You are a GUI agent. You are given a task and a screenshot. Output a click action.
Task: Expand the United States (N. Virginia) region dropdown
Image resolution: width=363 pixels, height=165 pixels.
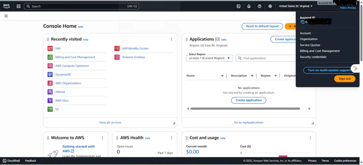pos(296,6)
